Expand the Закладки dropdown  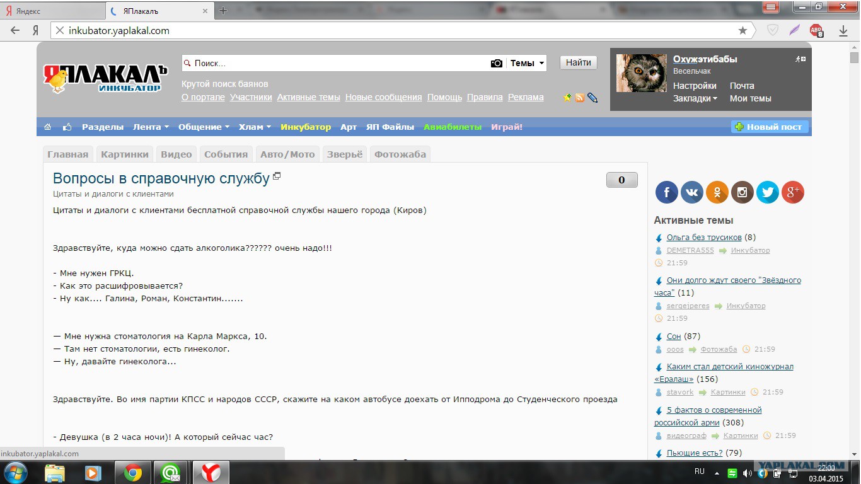pos(695,98)
